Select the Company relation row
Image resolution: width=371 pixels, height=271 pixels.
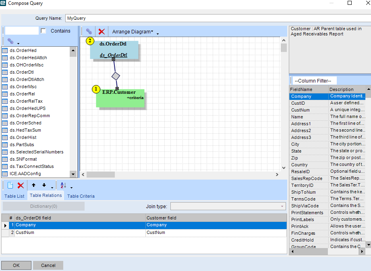[x=148, y=225]
